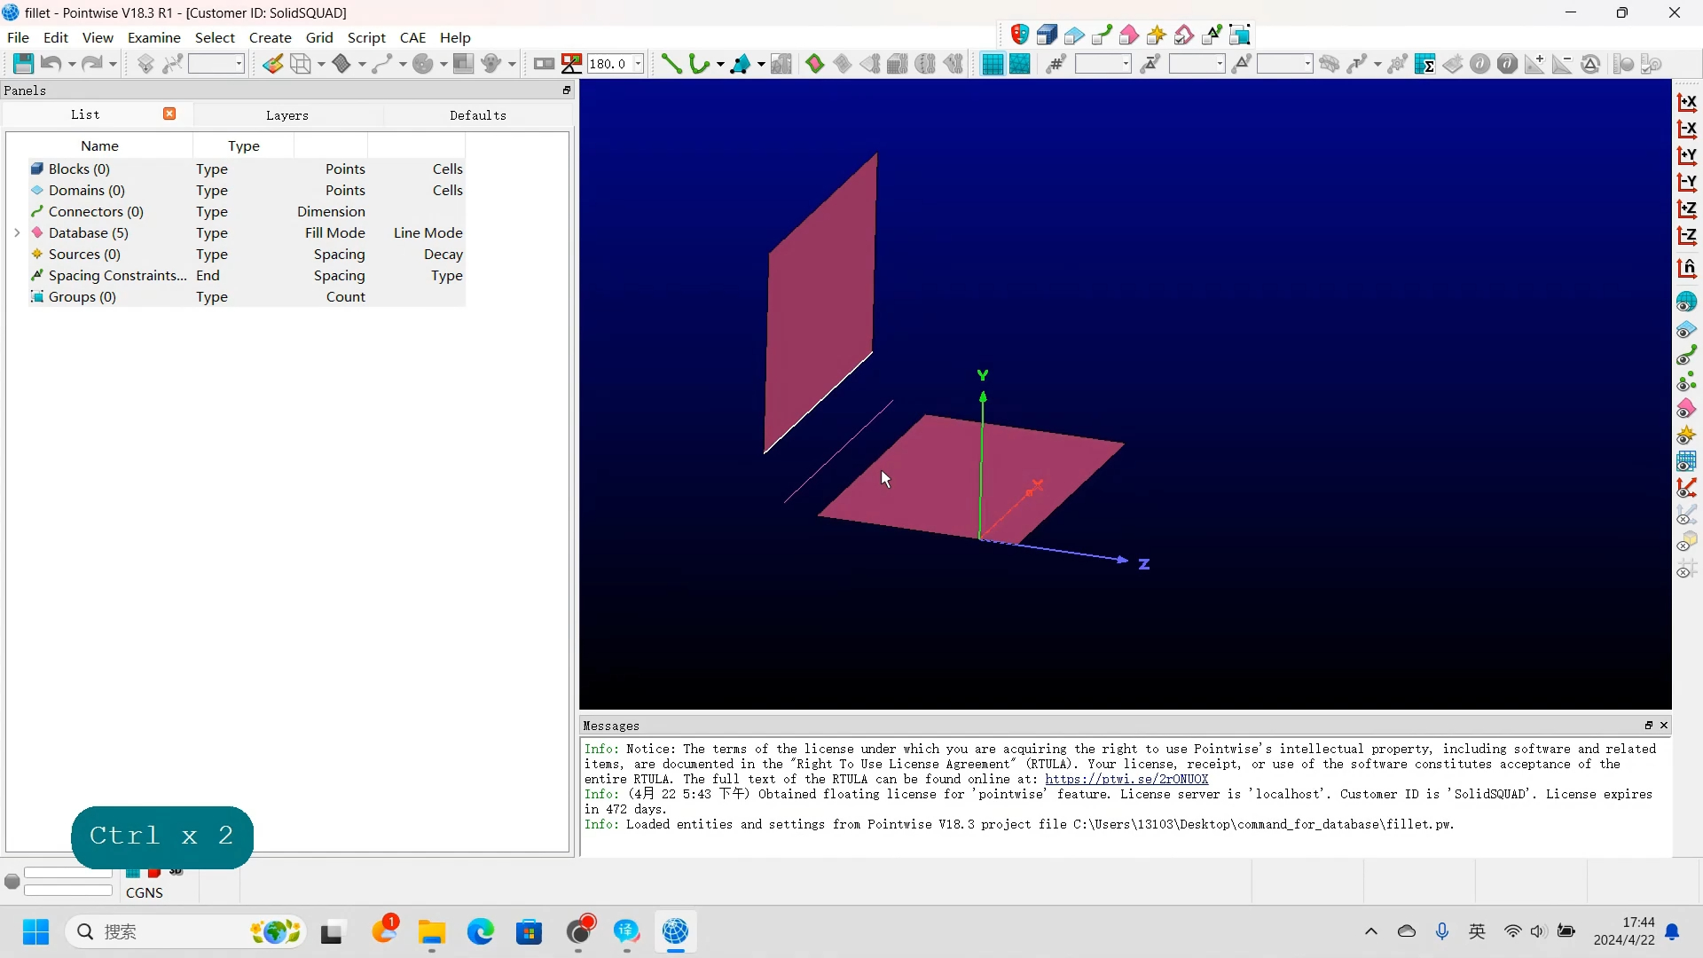The image size is (1703, 958).
Task: Select structured grid type icon
Action: pyautogui.click(x=992, y=63)
